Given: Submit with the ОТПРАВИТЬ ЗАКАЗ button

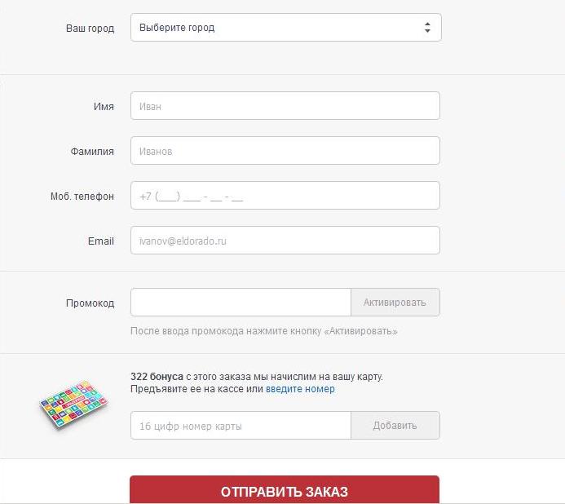Looking at the screenshot, I should coord(285,491).
